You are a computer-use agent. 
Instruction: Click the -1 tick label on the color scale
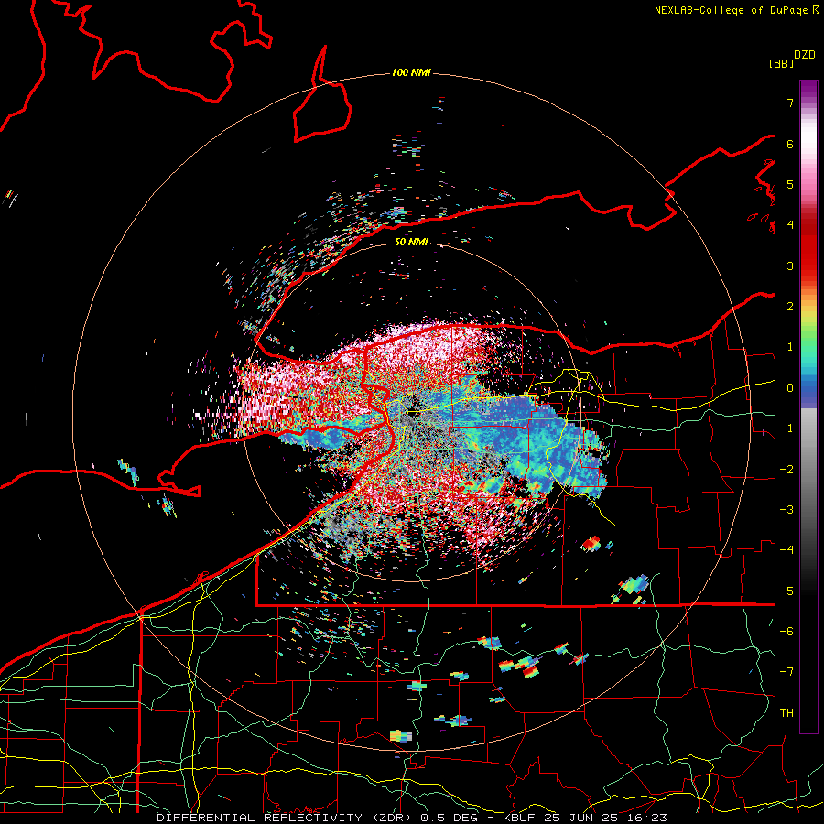(786, 428)
